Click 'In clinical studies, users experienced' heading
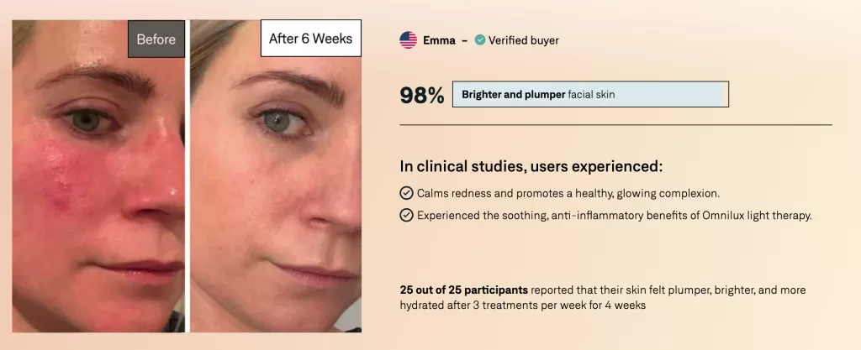This screenshot has height=350, width=861. click(x=531, y=166)
